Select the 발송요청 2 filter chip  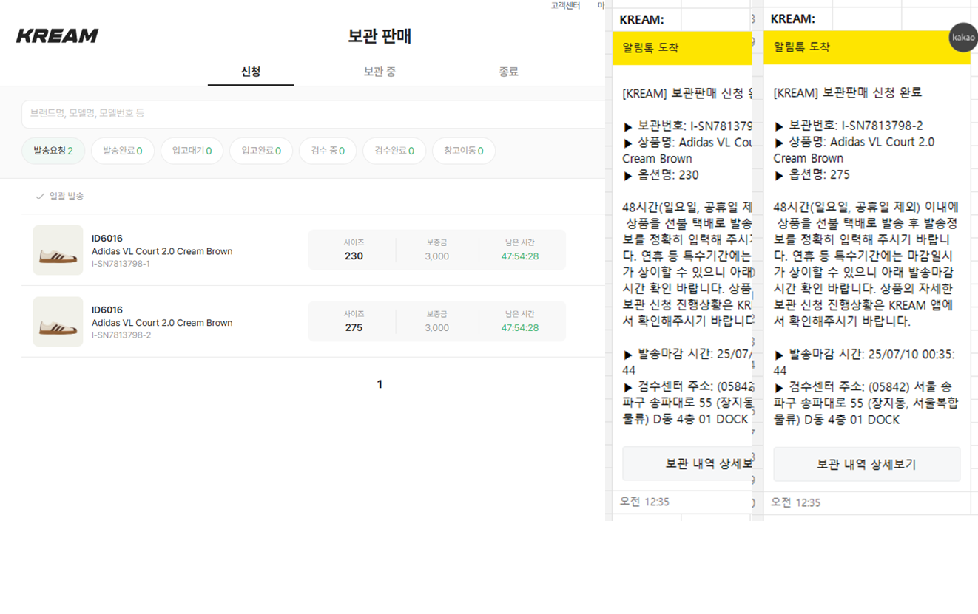[53, 151]
